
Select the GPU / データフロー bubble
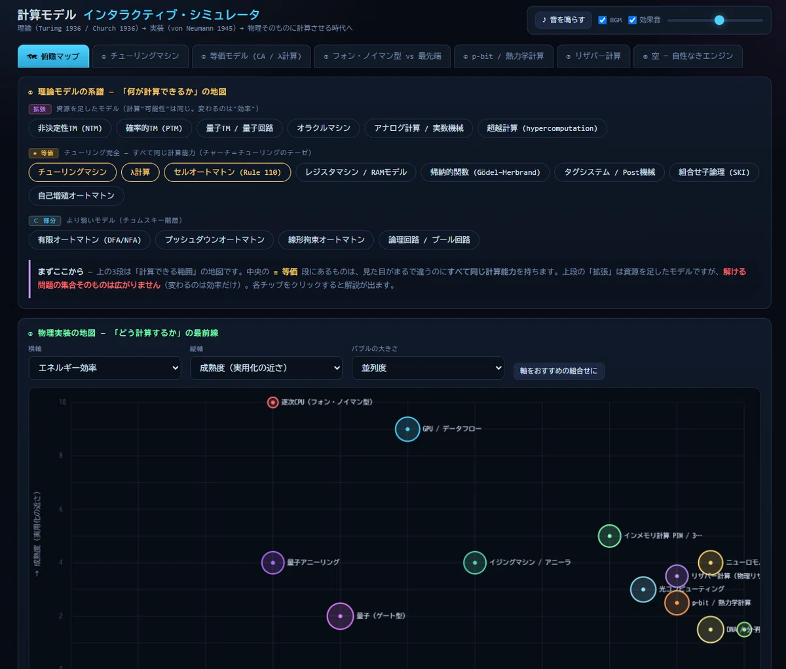pyautogui.click(x=407, y=429)
